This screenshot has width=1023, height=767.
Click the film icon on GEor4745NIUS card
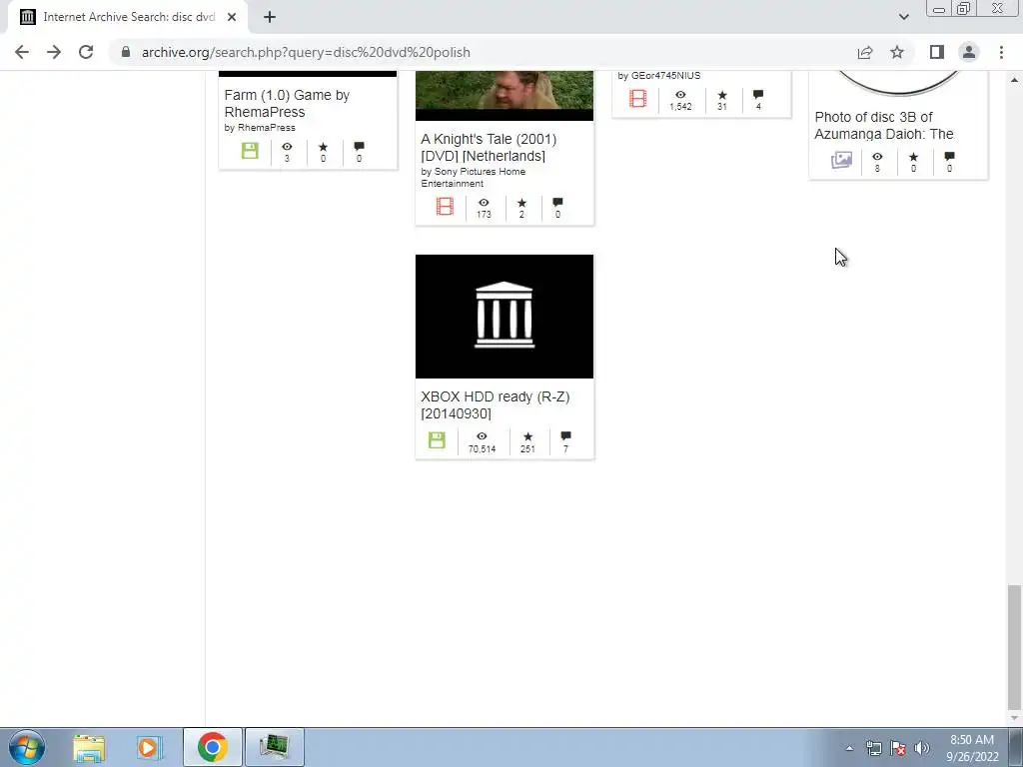pyautogui.click(x=638, y=99)
